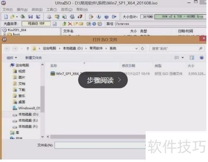
Task: Expand the address bar history dropdown
Action: 136,49
